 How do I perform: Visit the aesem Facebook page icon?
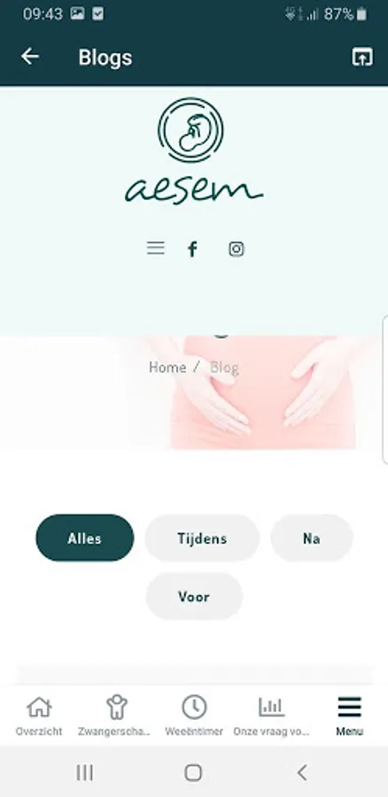(x=192, y=249)
